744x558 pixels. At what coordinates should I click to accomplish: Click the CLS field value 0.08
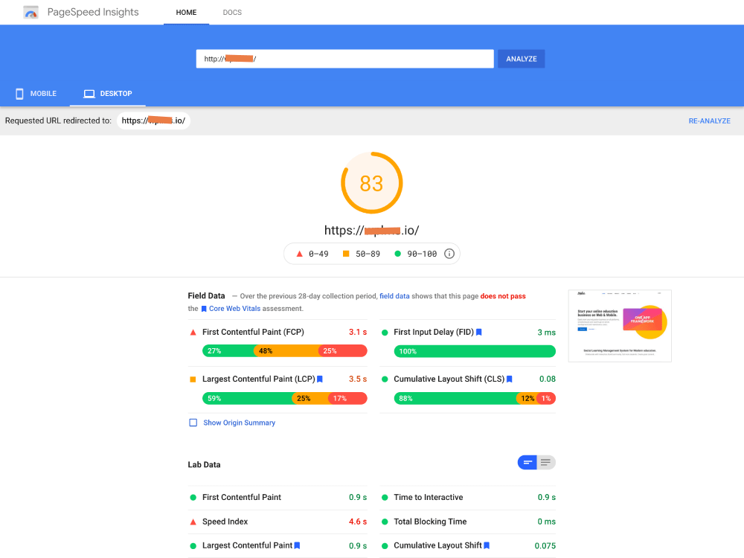[547, 379]
